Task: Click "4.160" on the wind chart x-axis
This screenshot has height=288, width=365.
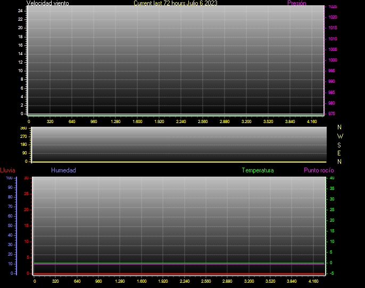Action: [x=312, y=121]
